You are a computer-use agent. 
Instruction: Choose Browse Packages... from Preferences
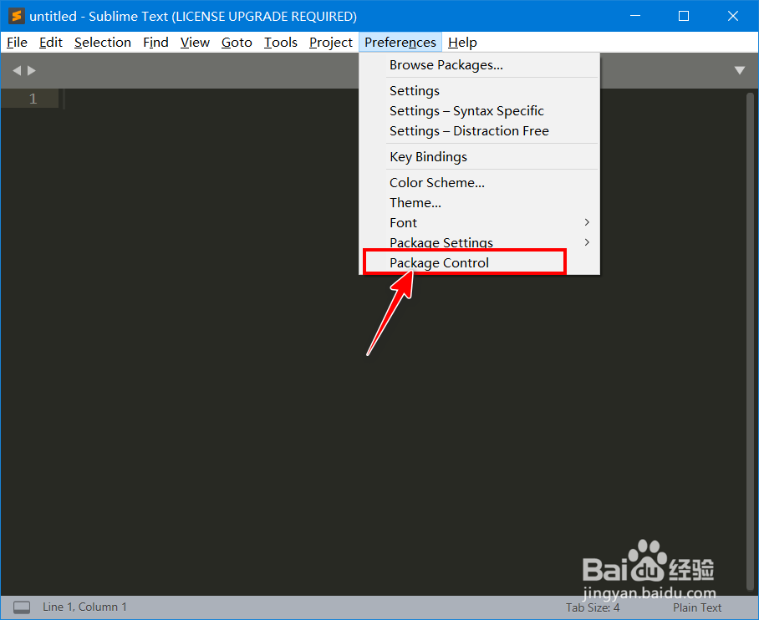coord(479,65)
